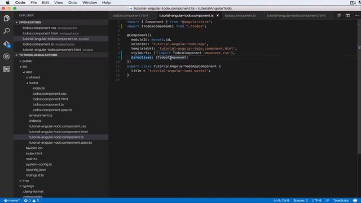This screenshot has width=361, height=203.
Task: Open the Code menu
Action: coord(20,2)
